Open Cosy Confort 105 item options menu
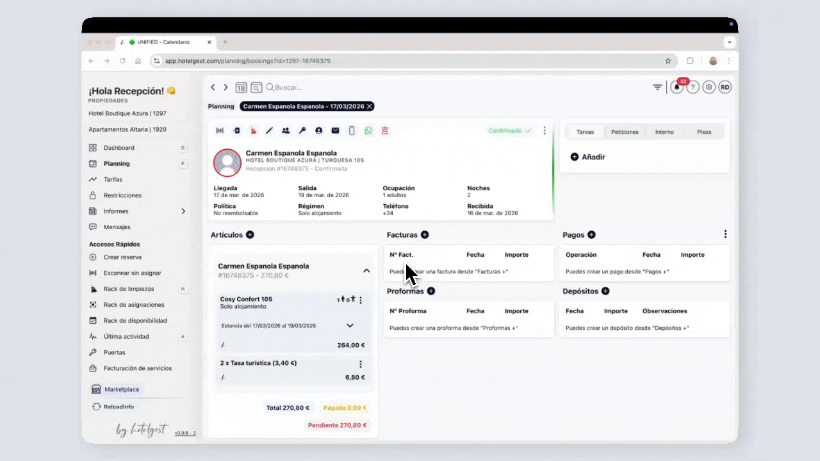Image resolution: width=820 pixels, height=461 pixels. (361, 300)
